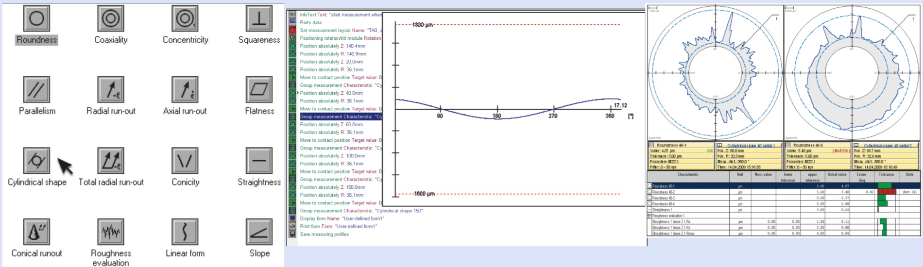Image resolution: width=923 pixels, height=267 pixels.
Task: Choose the Roughness evaluation icon
Action: [111, 232]
